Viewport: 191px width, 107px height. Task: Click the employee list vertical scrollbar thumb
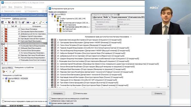pyautogui.click(x=168, y=56)
